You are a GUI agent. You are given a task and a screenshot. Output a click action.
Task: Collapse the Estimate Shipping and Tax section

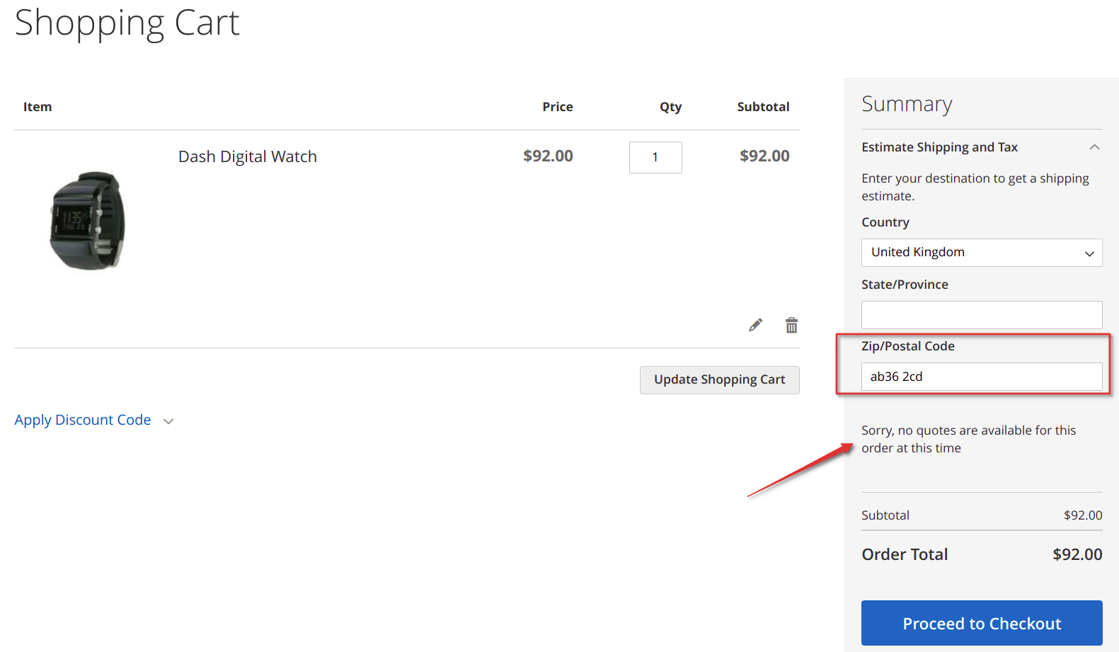click(982, 147)
